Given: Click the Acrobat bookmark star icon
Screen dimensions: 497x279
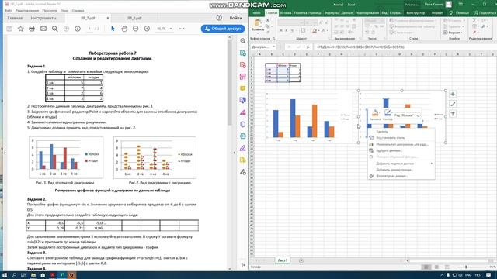Looking at the screenshot, I should click(21, 29).
